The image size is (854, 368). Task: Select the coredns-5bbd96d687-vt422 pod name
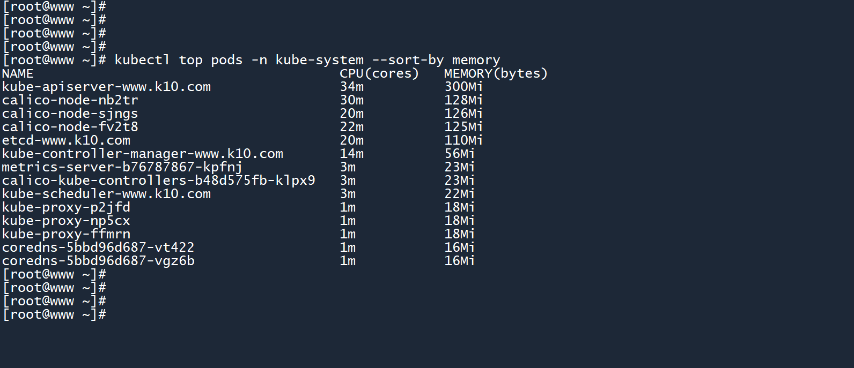(98, 247)
